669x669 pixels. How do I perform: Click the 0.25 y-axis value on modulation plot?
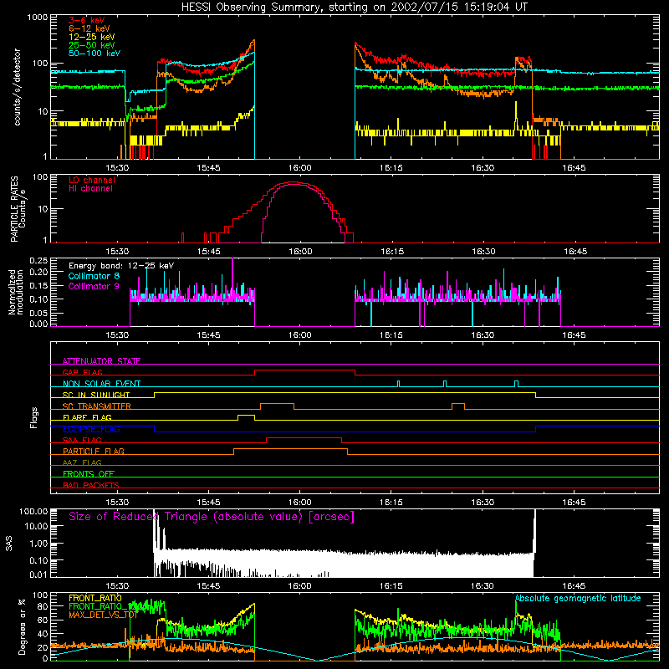pos(38,261)
